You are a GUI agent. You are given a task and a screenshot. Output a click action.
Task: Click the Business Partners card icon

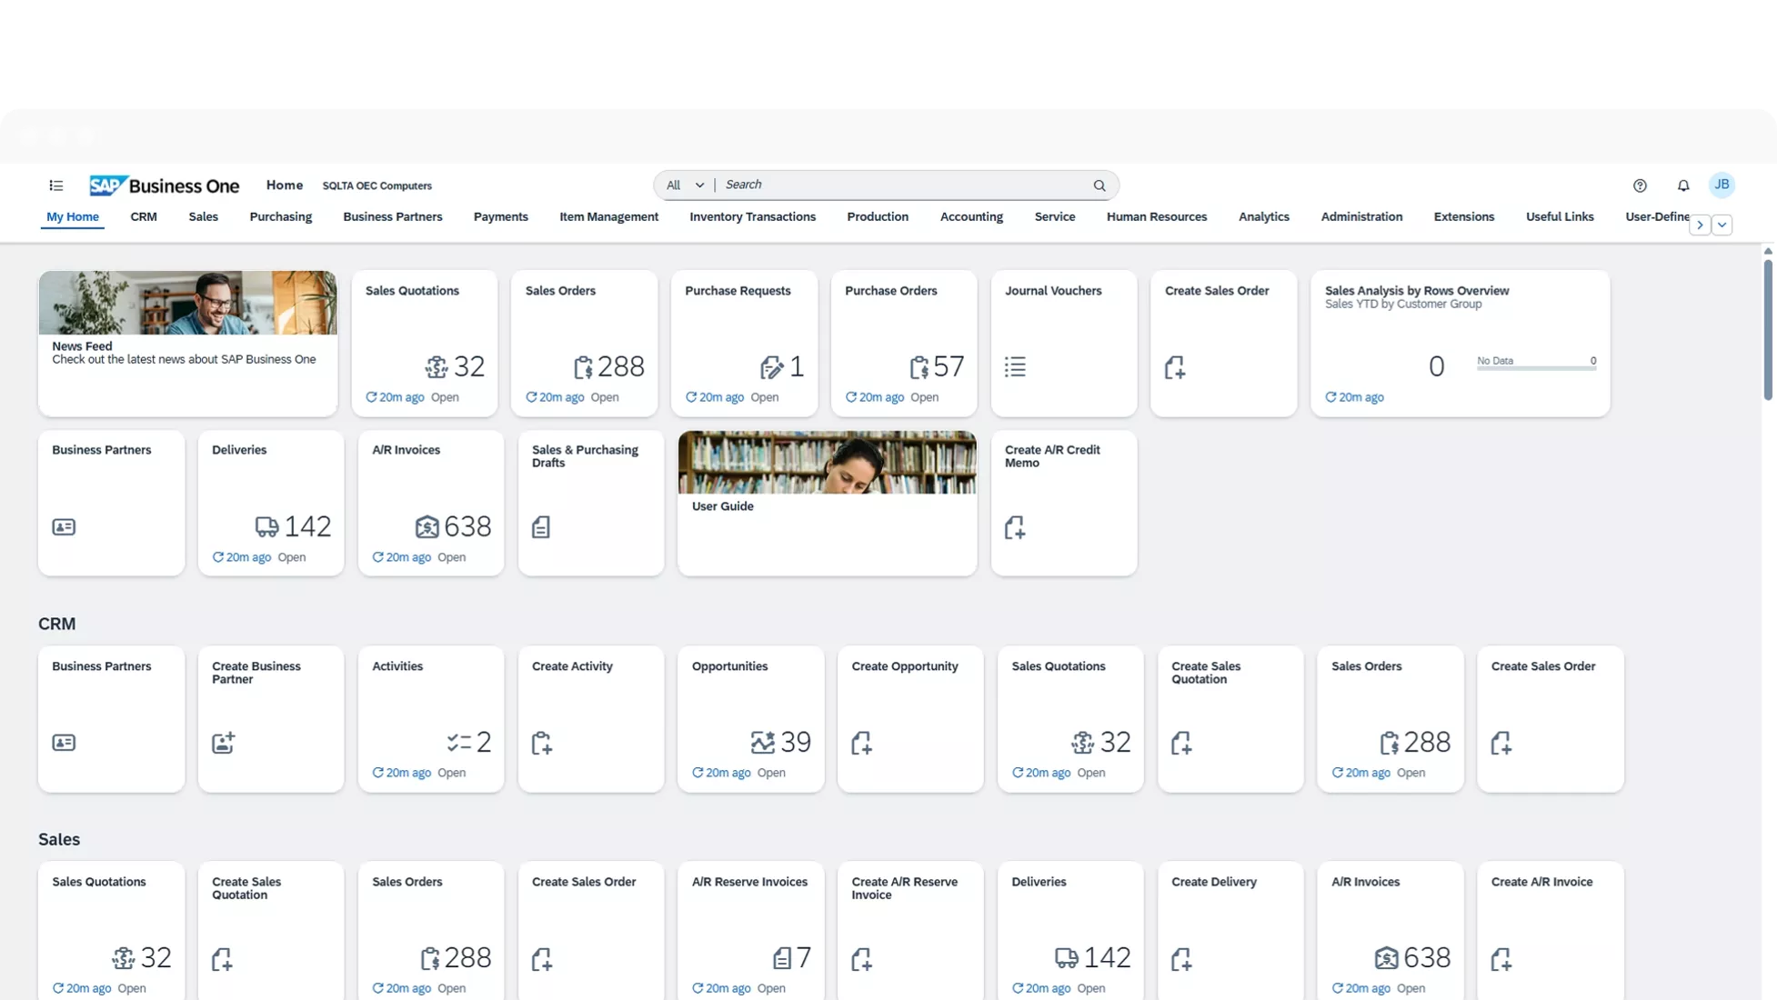63,527
